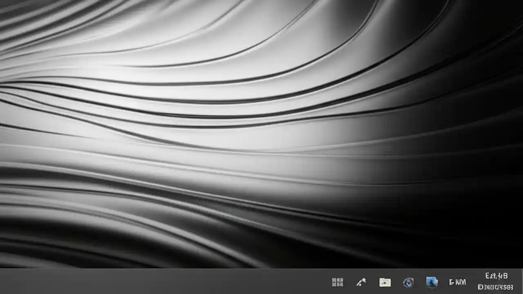Image resolution: width=523 pixels, height=294 pixels.
Task: Toggle the blue app window to the foreground
Action: click(431, 282)
